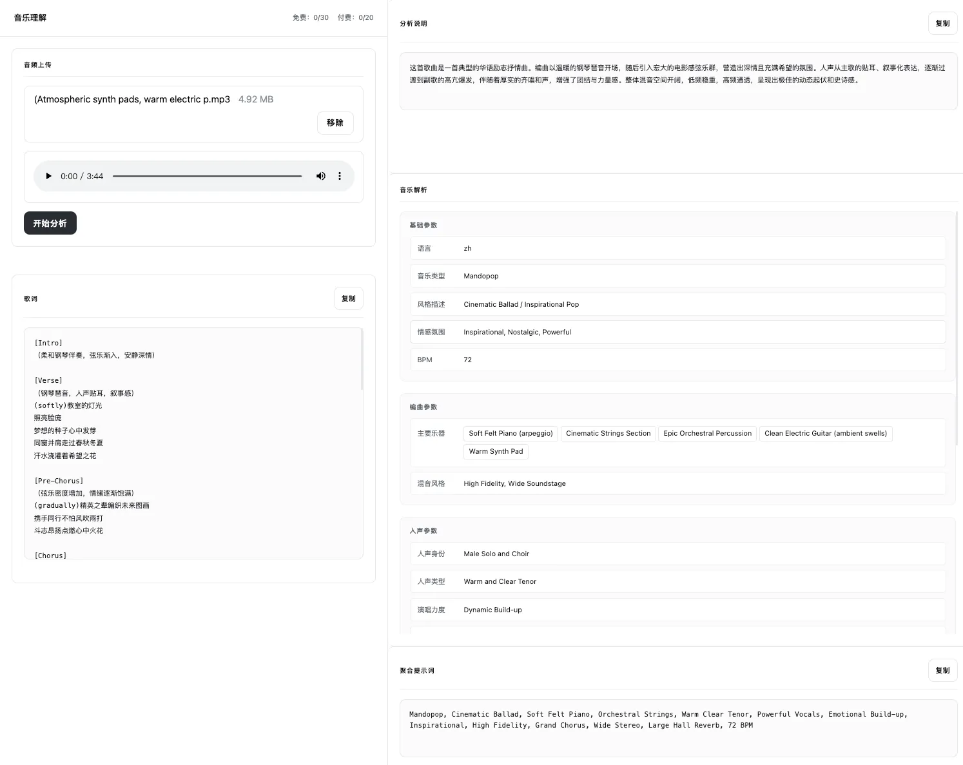The width and height of the screenshot is (963, 765).
Task: Copy the lyrics text
Action: point(348,298)
